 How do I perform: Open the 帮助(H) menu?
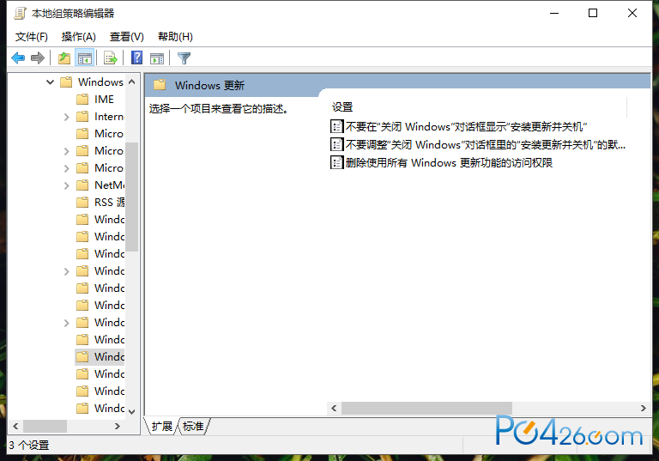click(175, 37)
